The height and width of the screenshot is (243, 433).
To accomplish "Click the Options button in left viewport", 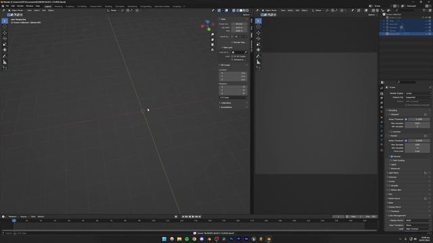I will click(x=246, y=15).
